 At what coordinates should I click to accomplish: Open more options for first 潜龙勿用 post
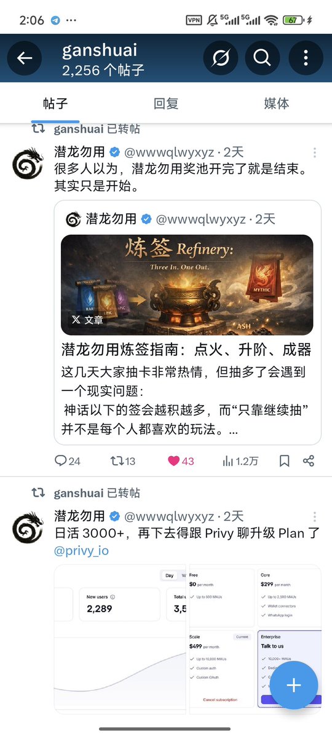pos(315,152)
